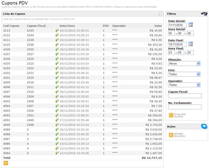Click the Imprimir Relatório link text
The image size is (209, 168).
click(180, 135)
